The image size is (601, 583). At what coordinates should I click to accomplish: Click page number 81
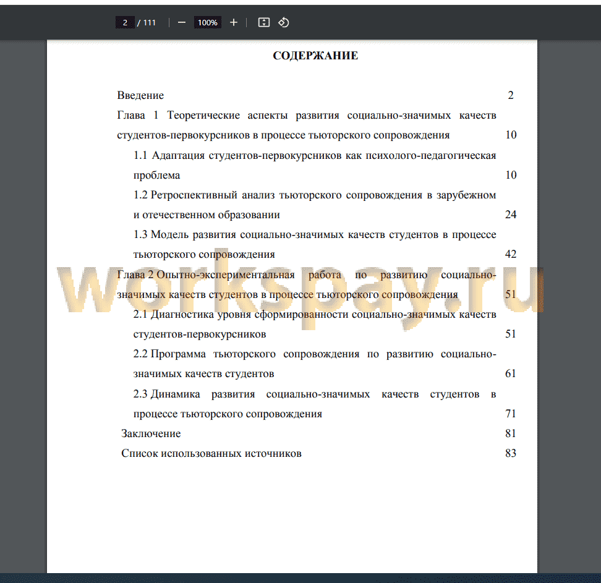coord(511,433)
